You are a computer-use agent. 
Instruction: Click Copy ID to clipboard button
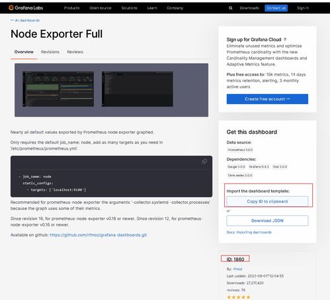(x=267, y=201)
